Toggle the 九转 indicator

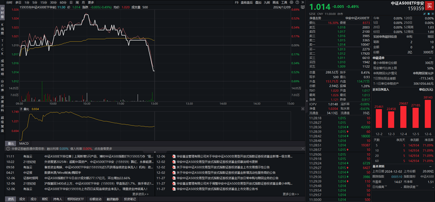coord(267,2)
